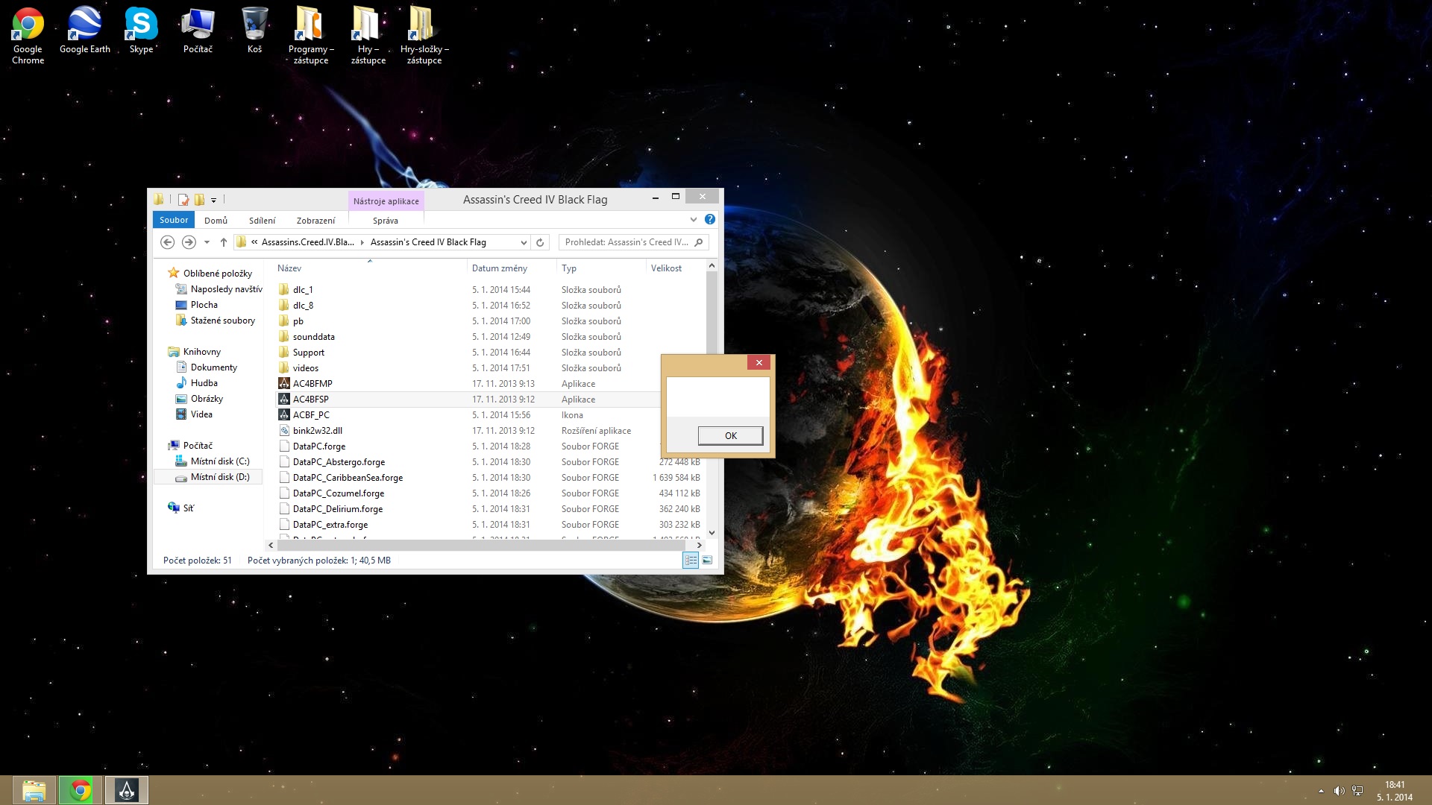Switch to large icons view layout

click(707, 561)
